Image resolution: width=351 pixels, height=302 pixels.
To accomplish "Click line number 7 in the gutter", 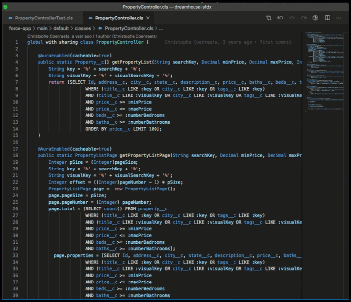I will tap(17, 82).
